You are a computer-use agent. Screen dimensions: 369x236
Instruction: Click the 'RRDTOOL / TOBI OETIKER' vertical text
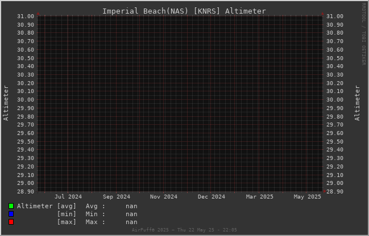(363, 34)
